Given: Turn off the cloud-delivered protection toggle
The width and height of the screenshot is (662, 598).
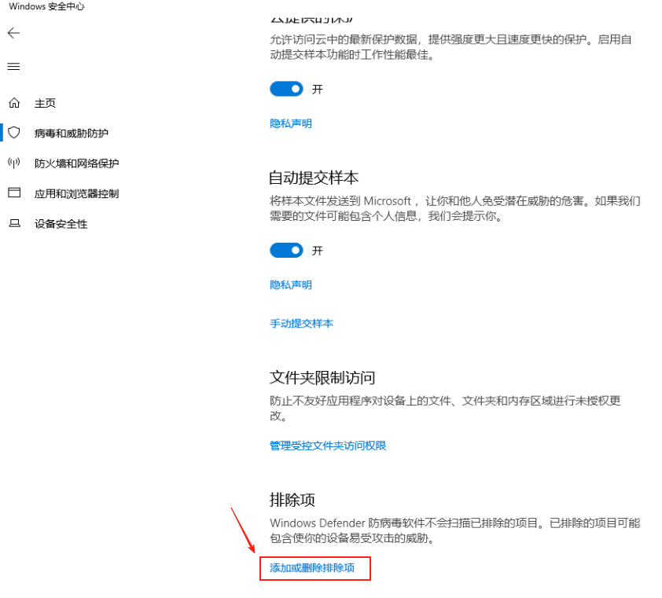Looking at the screenshot, I should tap(286, 89).
